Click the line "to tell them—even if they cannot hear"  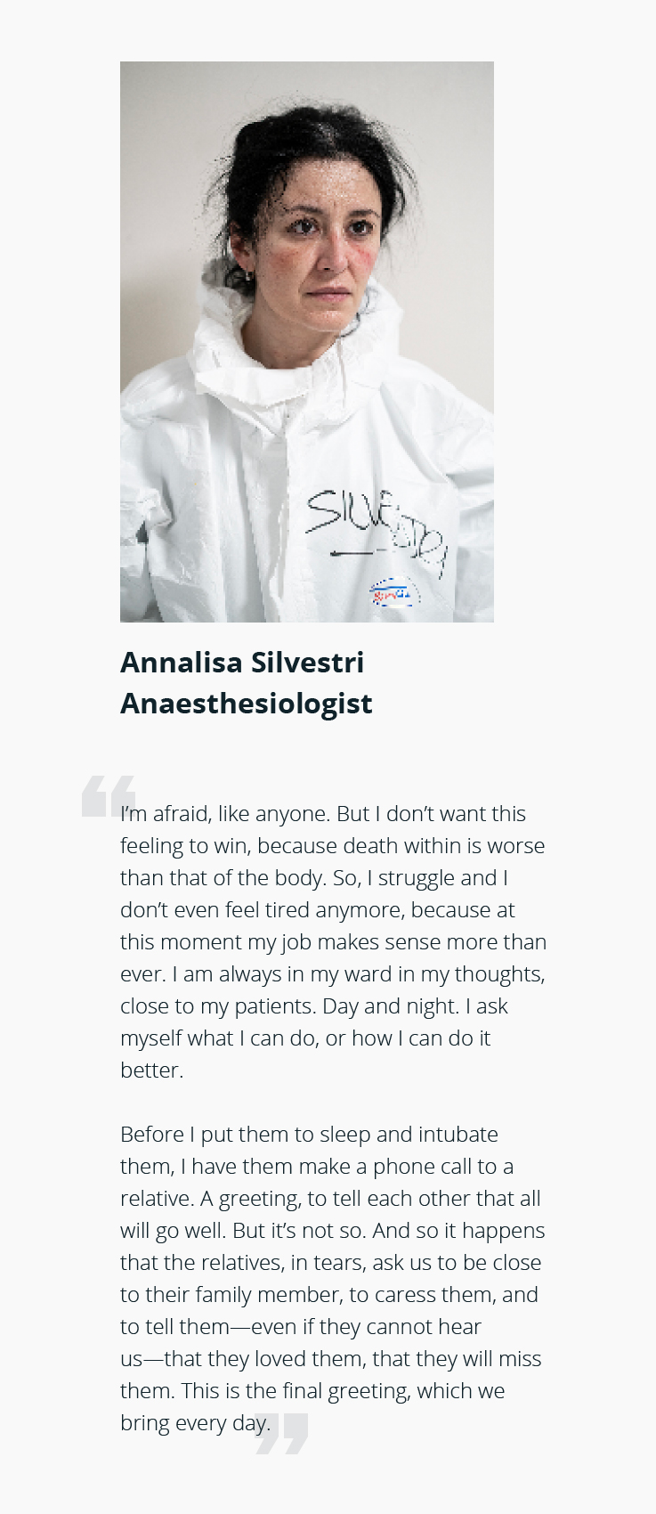pyautogui.click(x=301, y=1327)
